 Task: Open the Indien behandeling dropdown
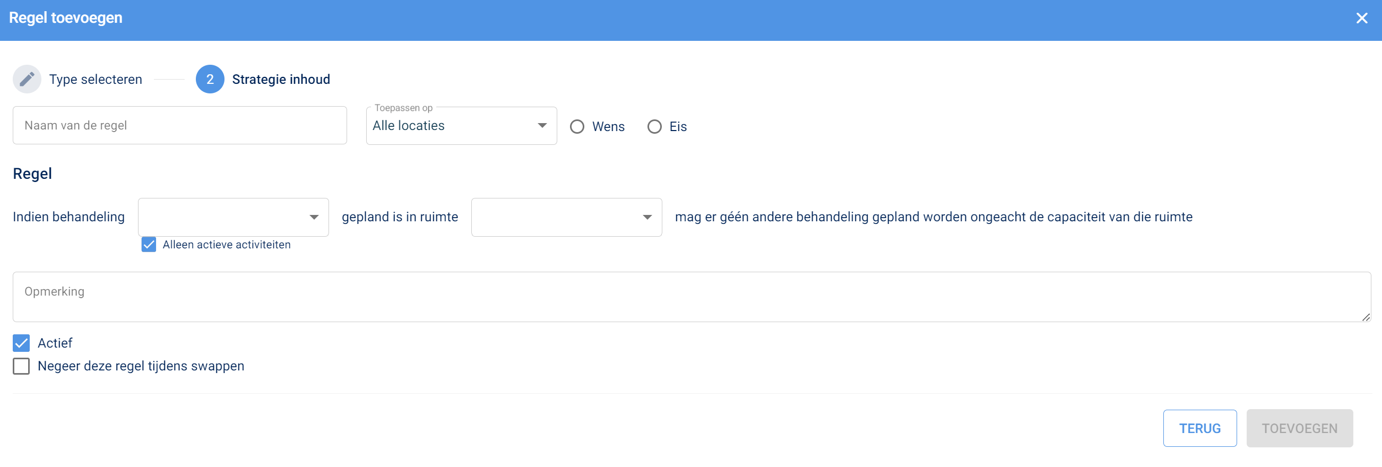[234, 217]
